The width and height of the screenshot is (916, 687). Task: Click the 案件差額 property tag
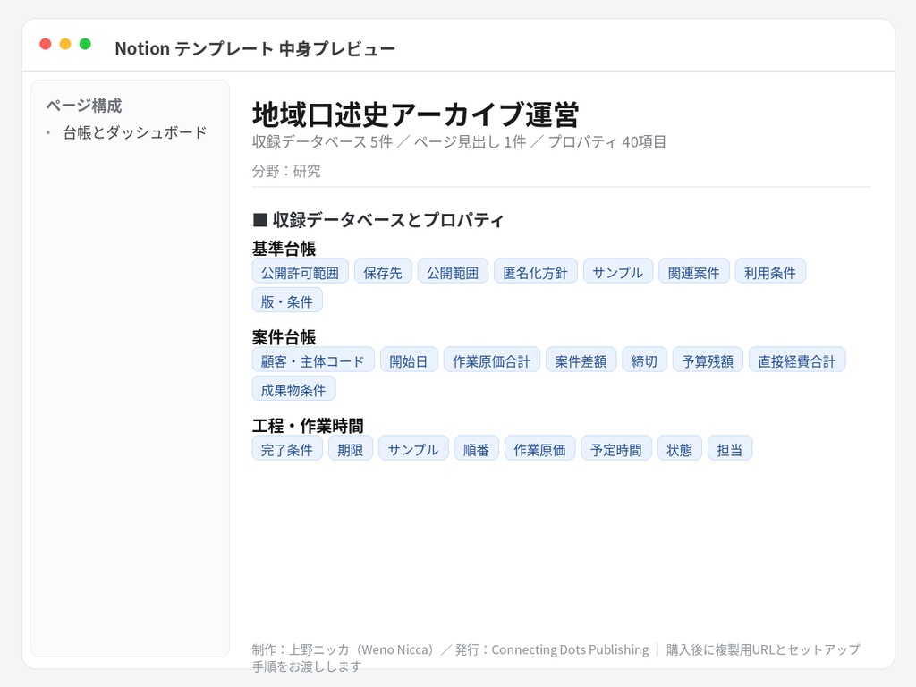click(x=581, y=360)
